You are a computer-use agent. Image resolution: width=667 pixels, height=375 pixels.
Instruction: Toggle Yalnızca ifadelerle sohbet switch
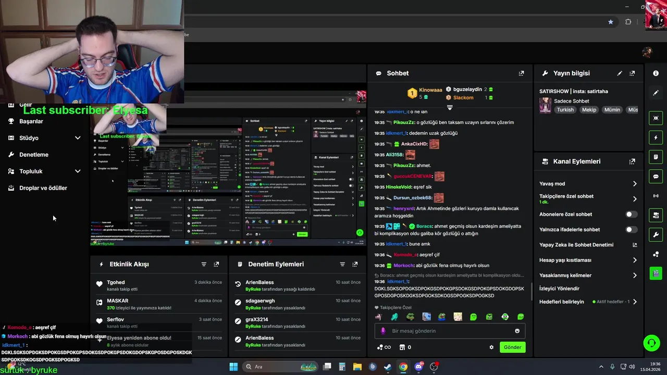tap(631, 230)
